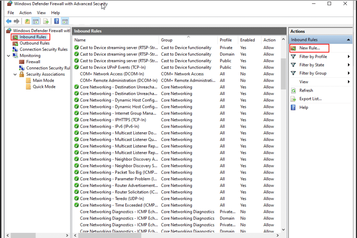Collapse the Security Associations tree node

(x=15, y=74)
